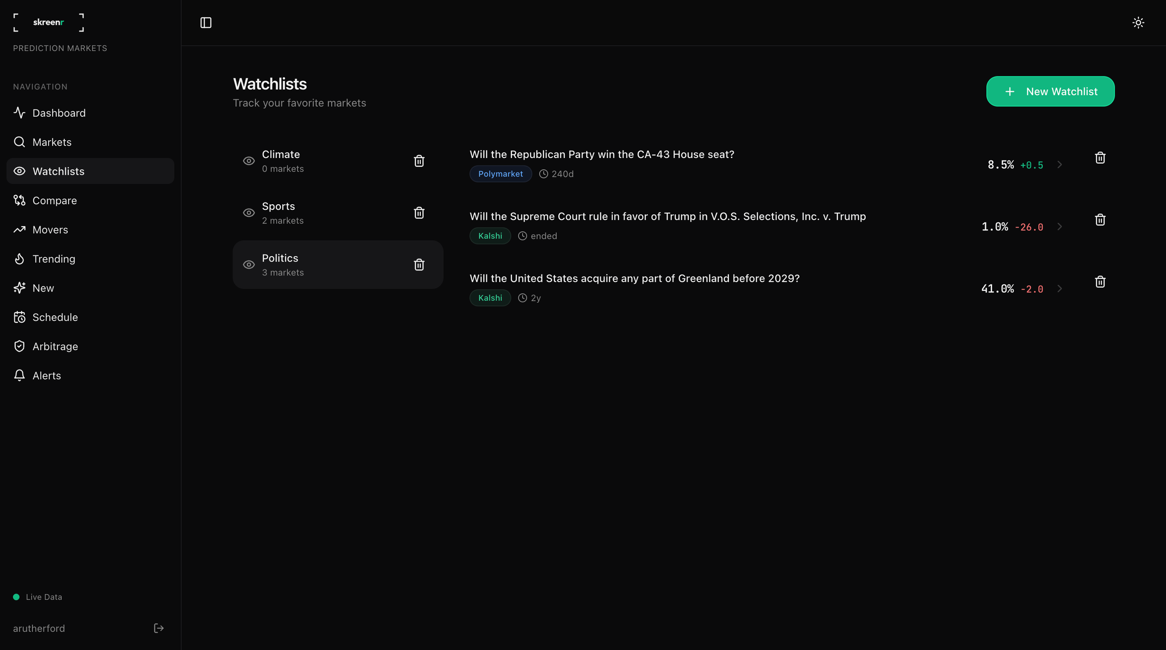
Task: Click the Polymarket badge on CA-43 market
Action: coord(500,174)
